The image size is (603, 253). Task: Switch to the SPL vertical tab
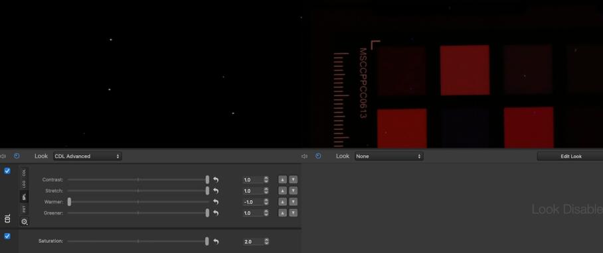(24, 197)
